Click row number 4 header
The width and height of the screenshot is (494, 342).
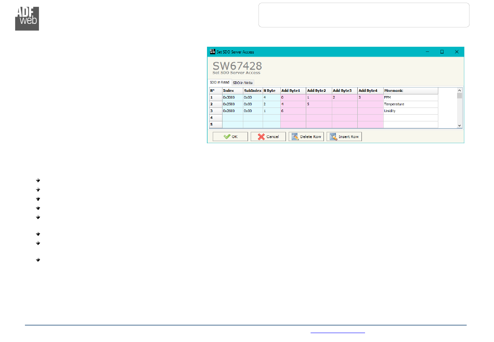215,118
